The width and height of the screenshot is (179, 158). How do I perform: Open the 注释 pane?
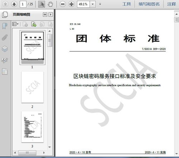pos(171,4)
